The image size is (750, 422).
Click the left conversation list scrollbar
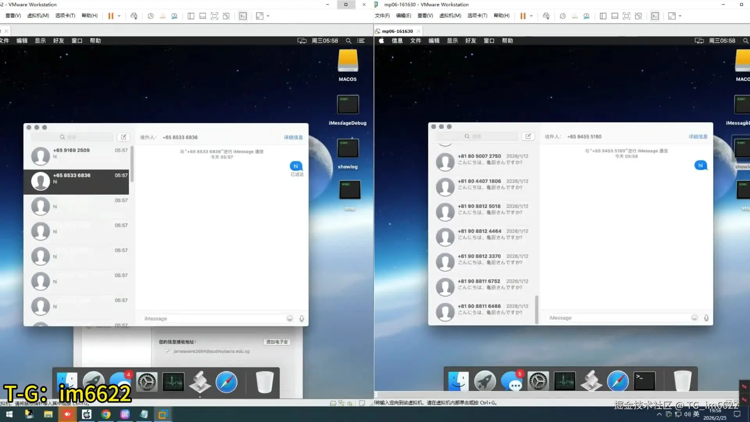[x=132, y=164]
